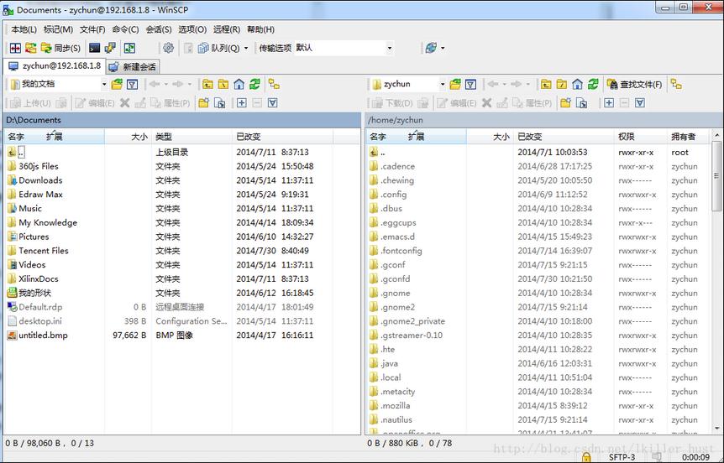Click remote panel add shortcut link icon
The width and height of the screenshot is (724, 463).
(x=582, y=102)
